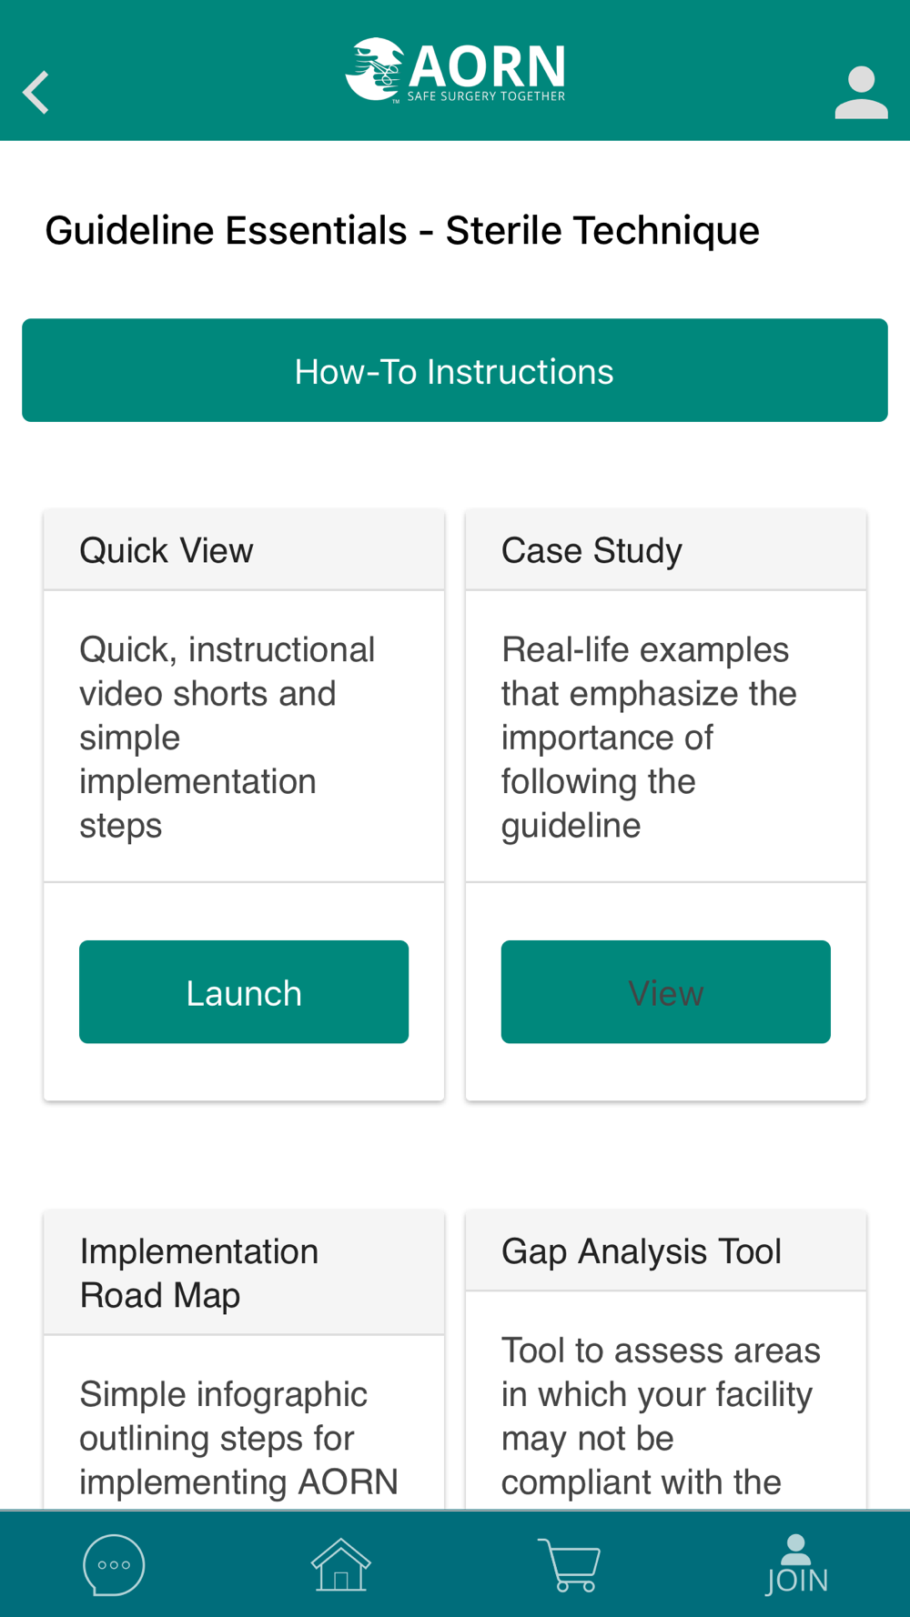Tap the Implementation Road Map description
Screen dimensions: 910x1617
coord(238,1438)
